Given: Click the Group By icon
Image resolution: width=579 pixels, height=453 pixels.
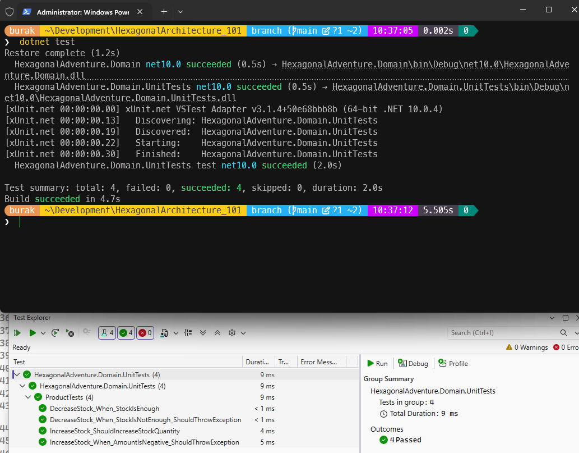Looking at the screenshot, I should 188,333.
